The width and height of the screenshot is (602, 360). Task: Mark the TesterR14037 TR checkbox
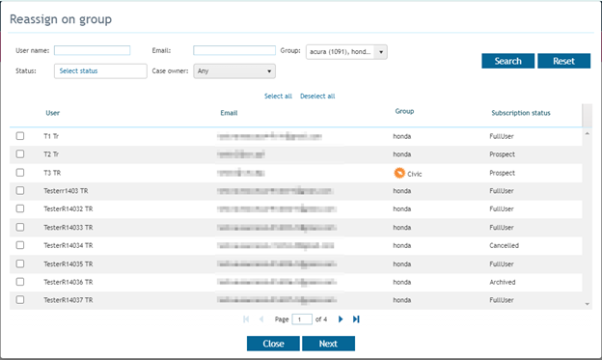[20, 300]
